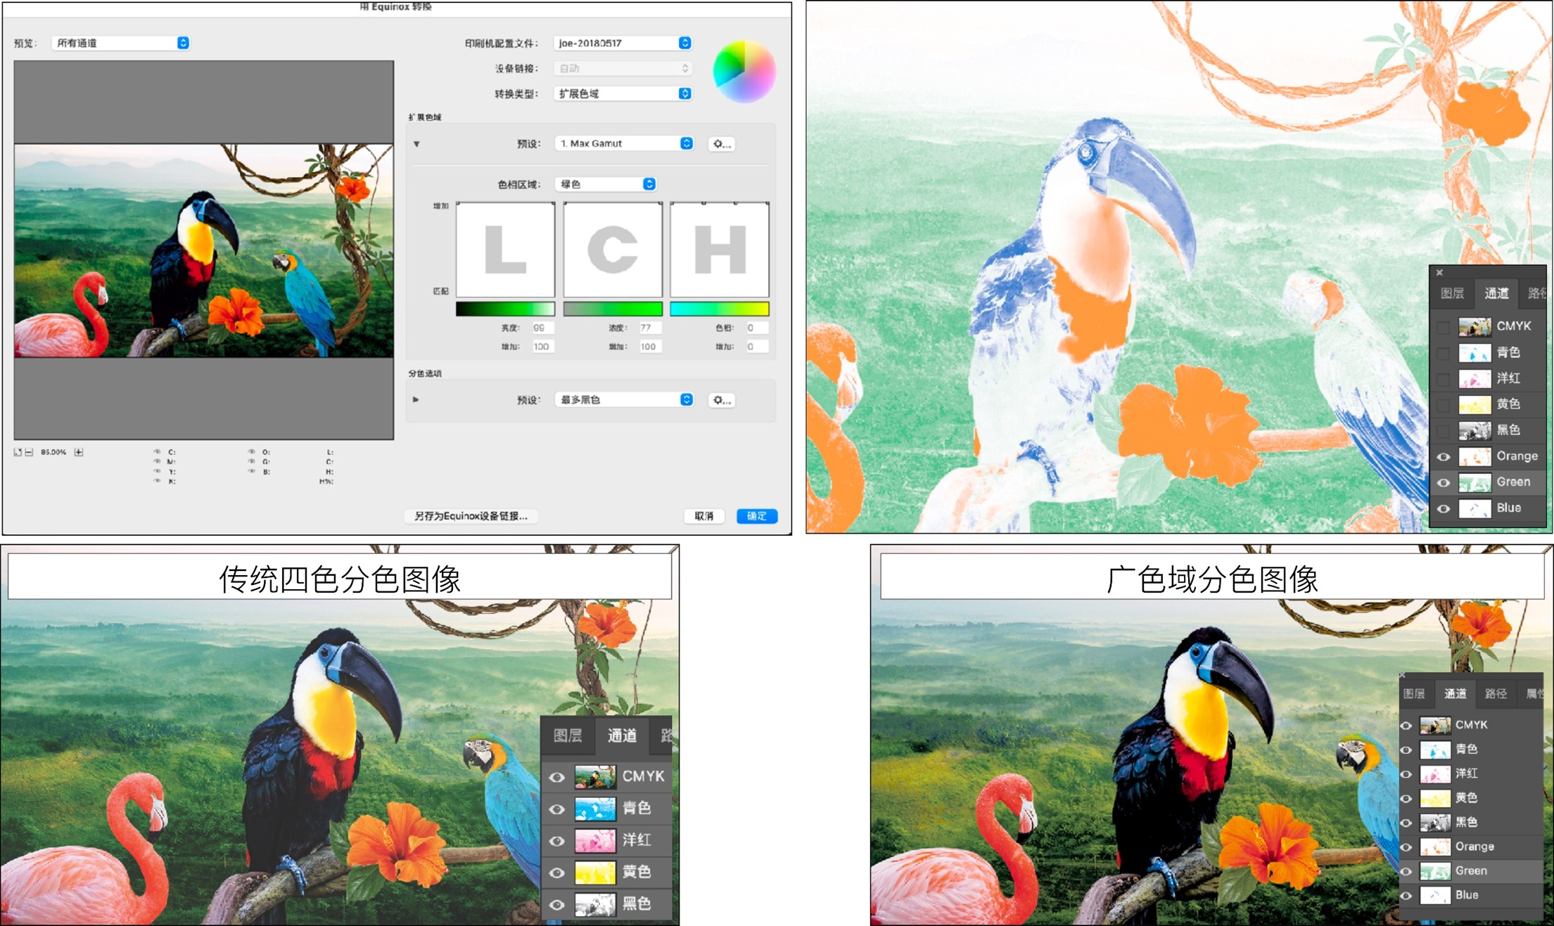Click the fit-to-window icon beside the zoom controls
The height and width of the screenshot is (926, 1554).
tap(18, 452)
